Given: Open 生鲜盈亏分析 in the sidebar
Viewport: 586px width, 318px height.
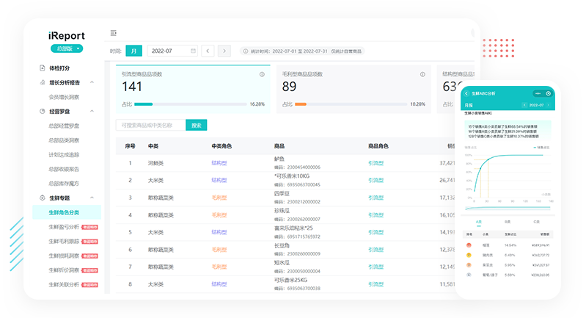Looking at the screenshot, I should pyautogui.click(x=64, y=227).
